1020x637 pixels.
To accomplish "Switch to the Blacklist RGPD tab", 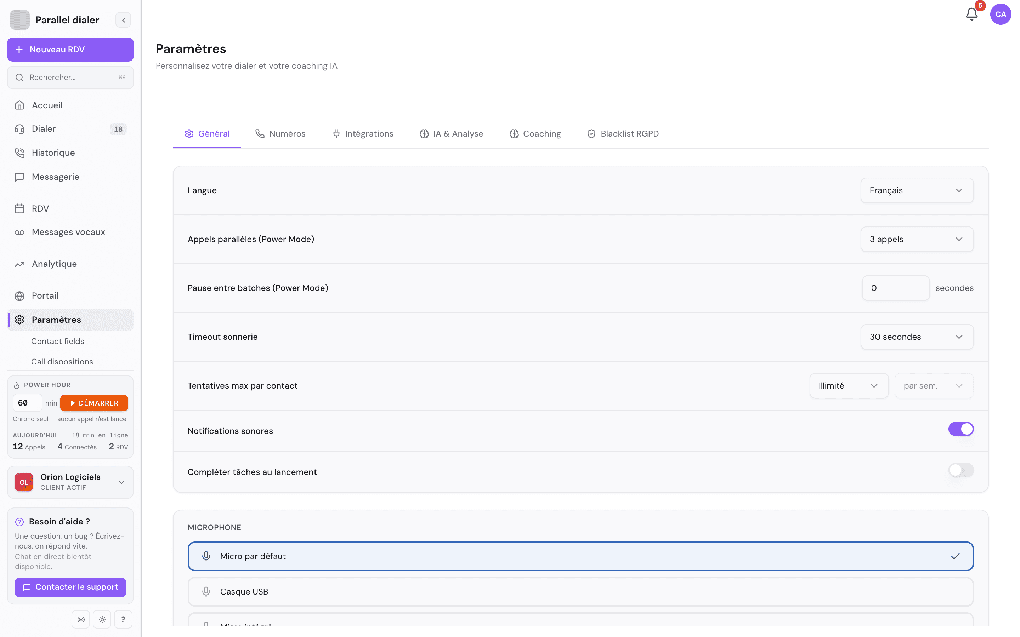I will click(623, 134).
